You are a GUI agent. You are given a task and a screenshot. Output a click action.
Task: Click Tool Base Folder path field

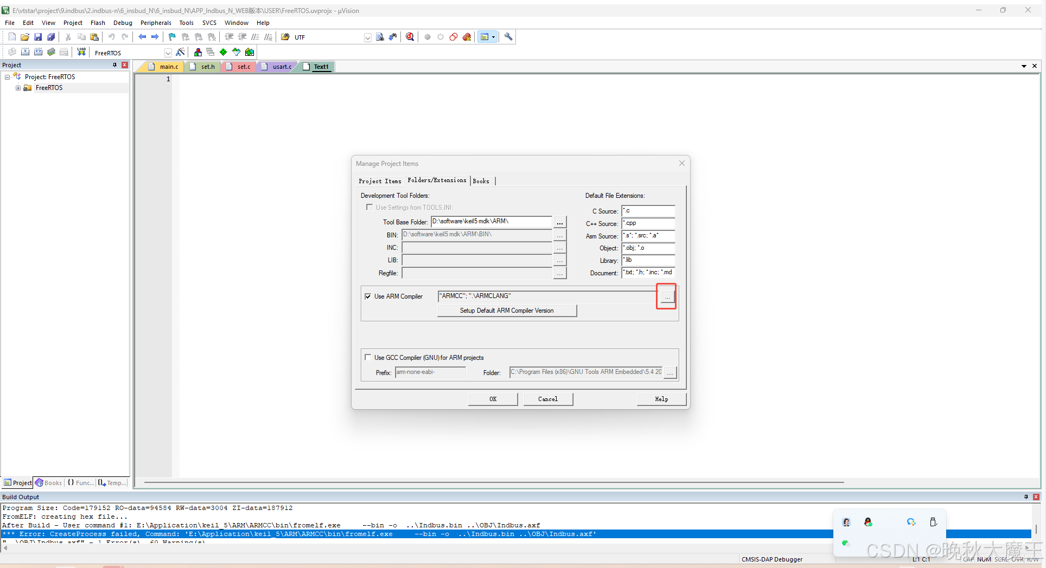click(492, 222)
